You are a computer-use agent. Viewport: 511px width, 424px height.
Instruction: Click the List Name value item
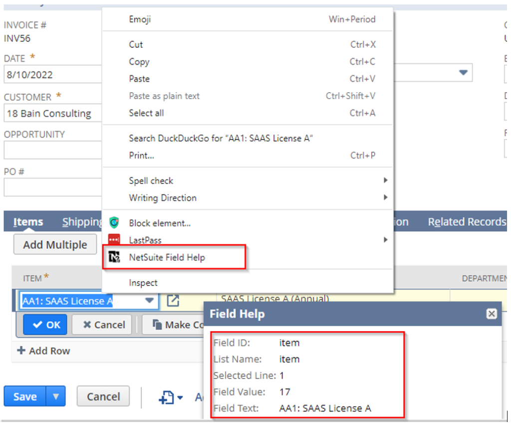(x=289, y=359)
